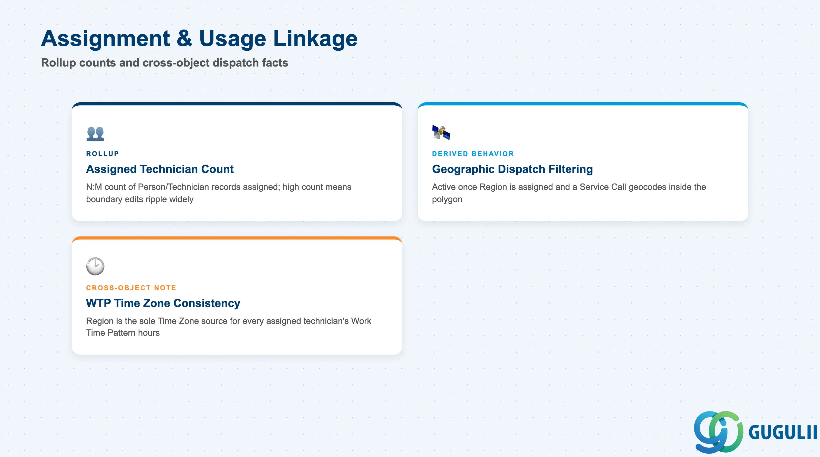Select the ROLLUP category label

click(102, 154)
